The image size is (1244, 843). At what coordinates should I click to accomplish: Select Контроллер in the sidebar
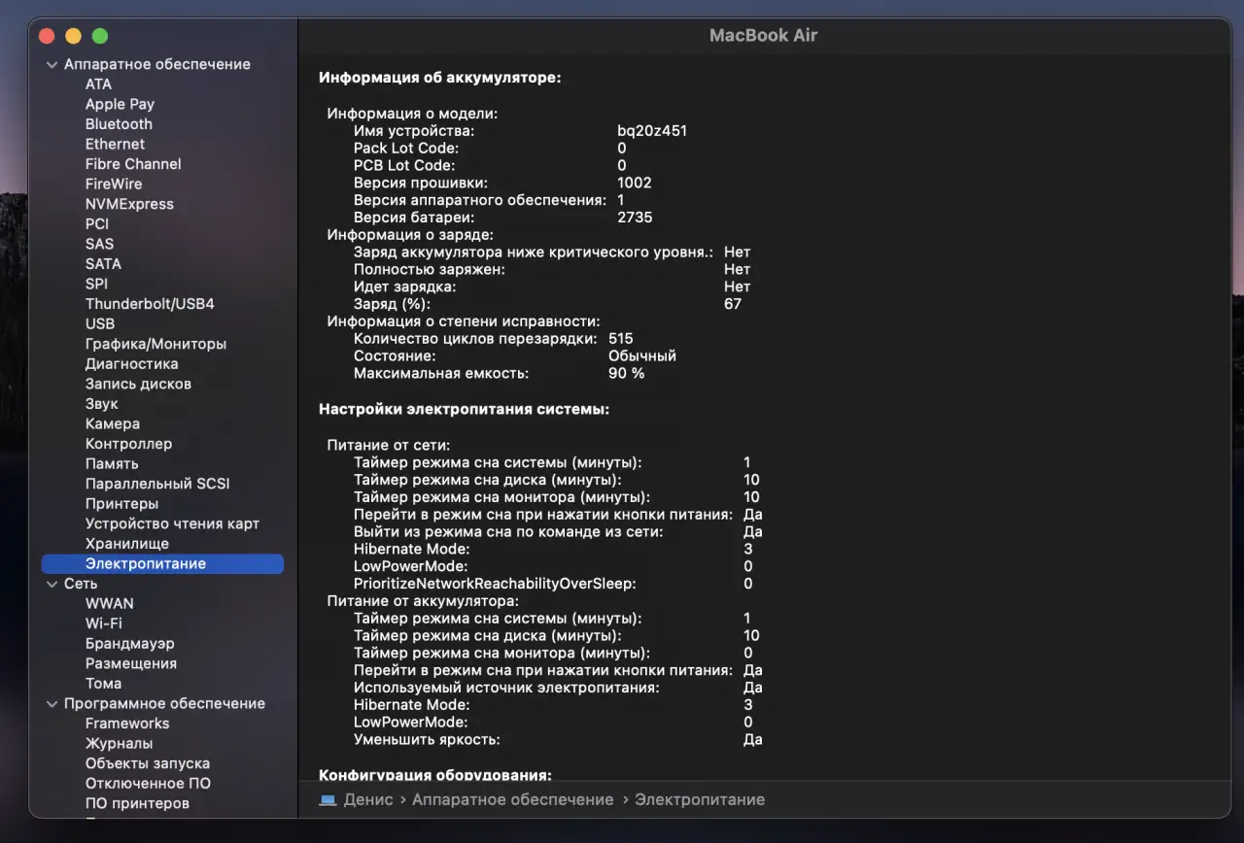point(128,444)
